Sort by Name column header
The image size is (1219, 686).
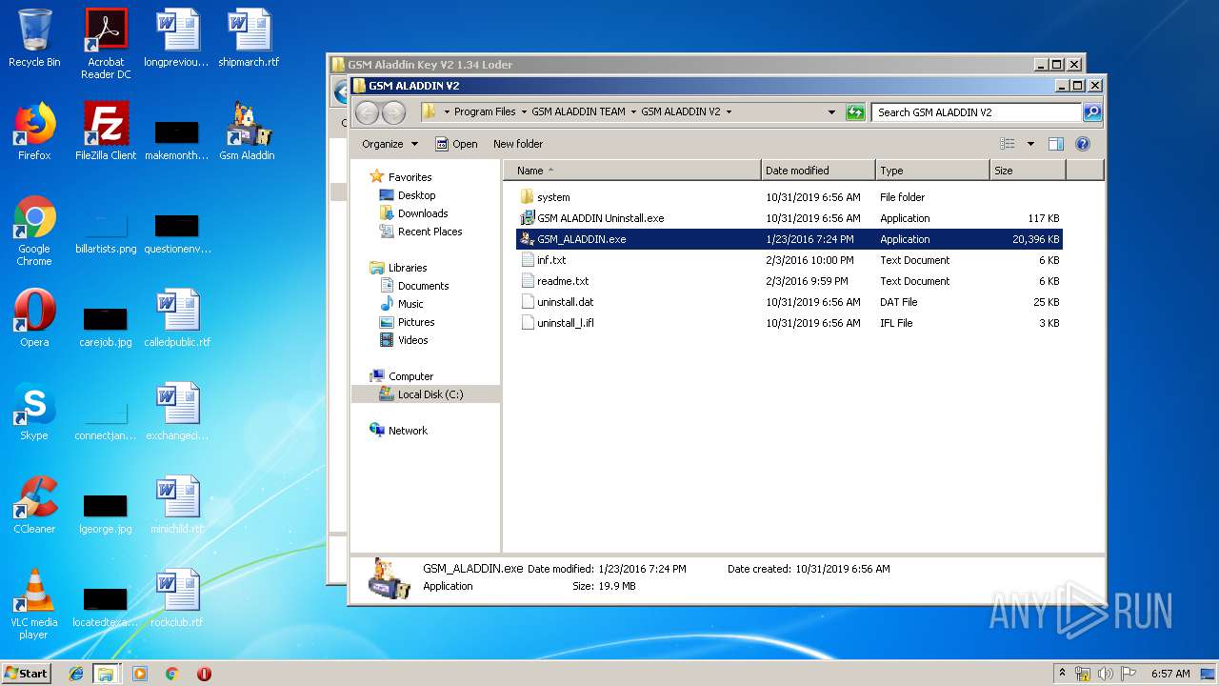[x=632, y=171]
